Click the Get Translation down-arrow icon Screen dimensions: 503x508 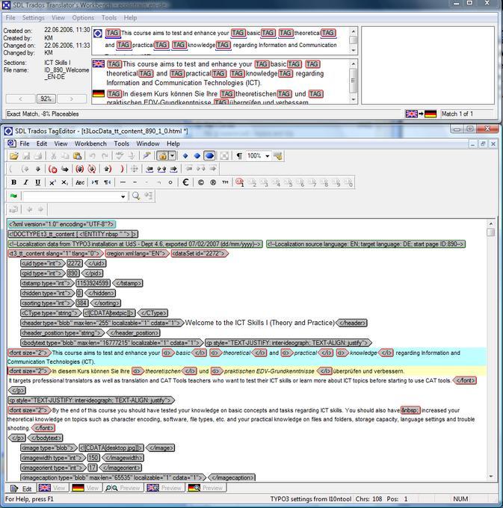coord(38,169)
